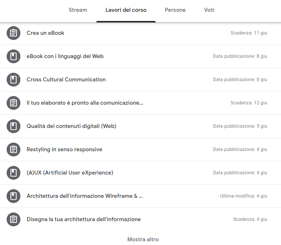Screen dimensions: 281x245
Task: Click assignment icon for Il tuo elaborato
Action: pyautogui.click(x=14, y=103)
